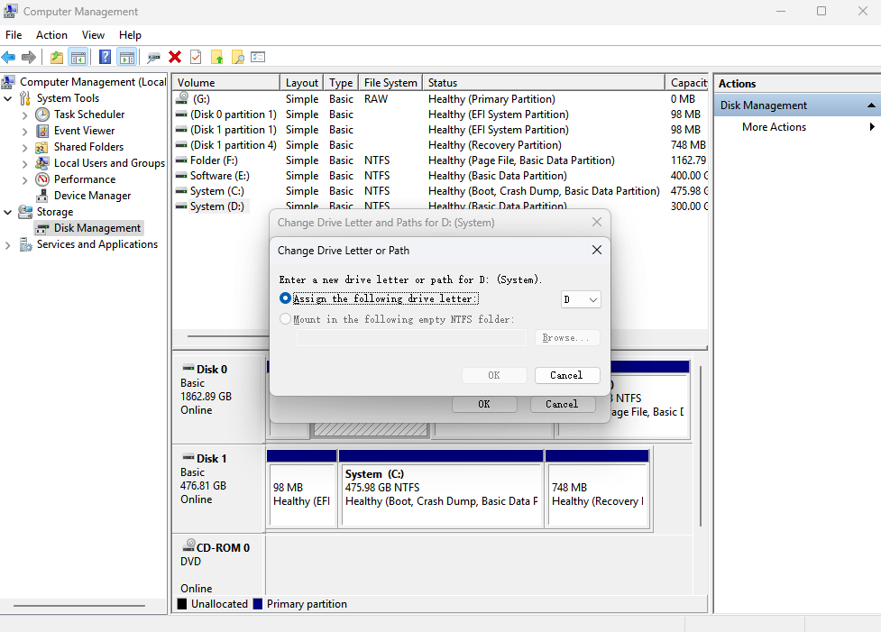Expand More Actions submenu arrow
Viewport: 881px width, 632px height.
pos(872,127)
